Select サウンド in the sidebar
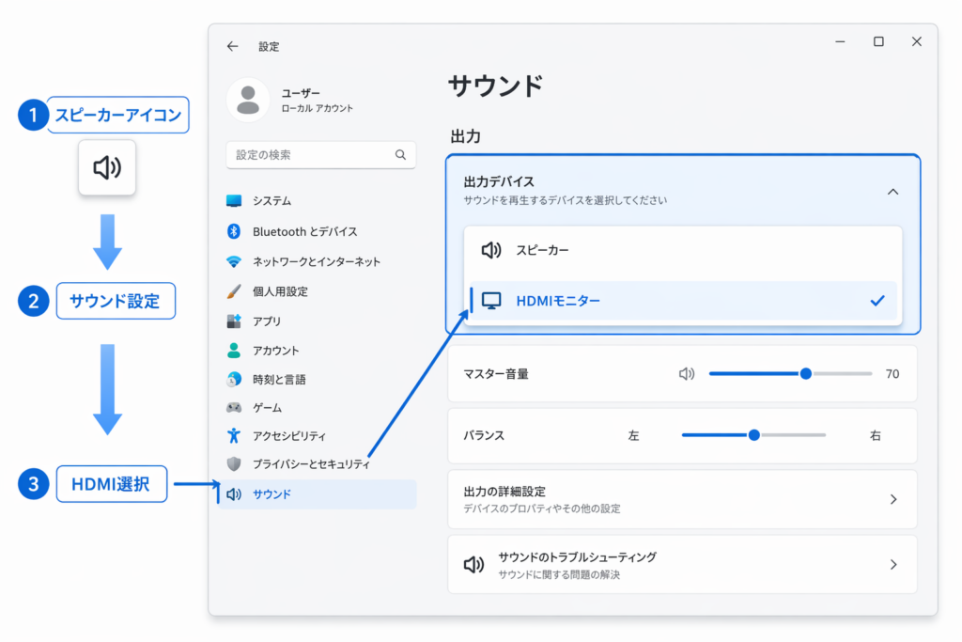Screen dimensions: 962x642 point(318,494)
